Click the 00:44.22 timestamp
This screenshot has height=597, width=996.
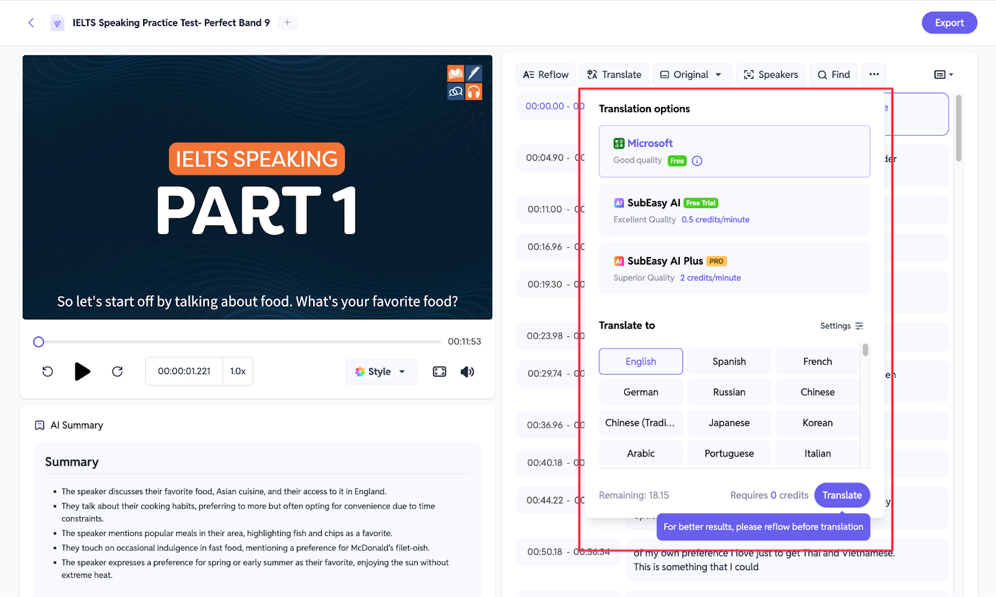[x=545, y=501]
